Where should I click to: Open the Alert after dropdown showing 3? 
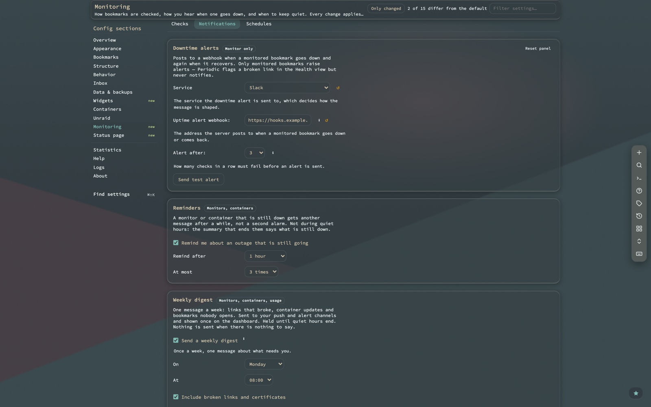click(255, 153)
